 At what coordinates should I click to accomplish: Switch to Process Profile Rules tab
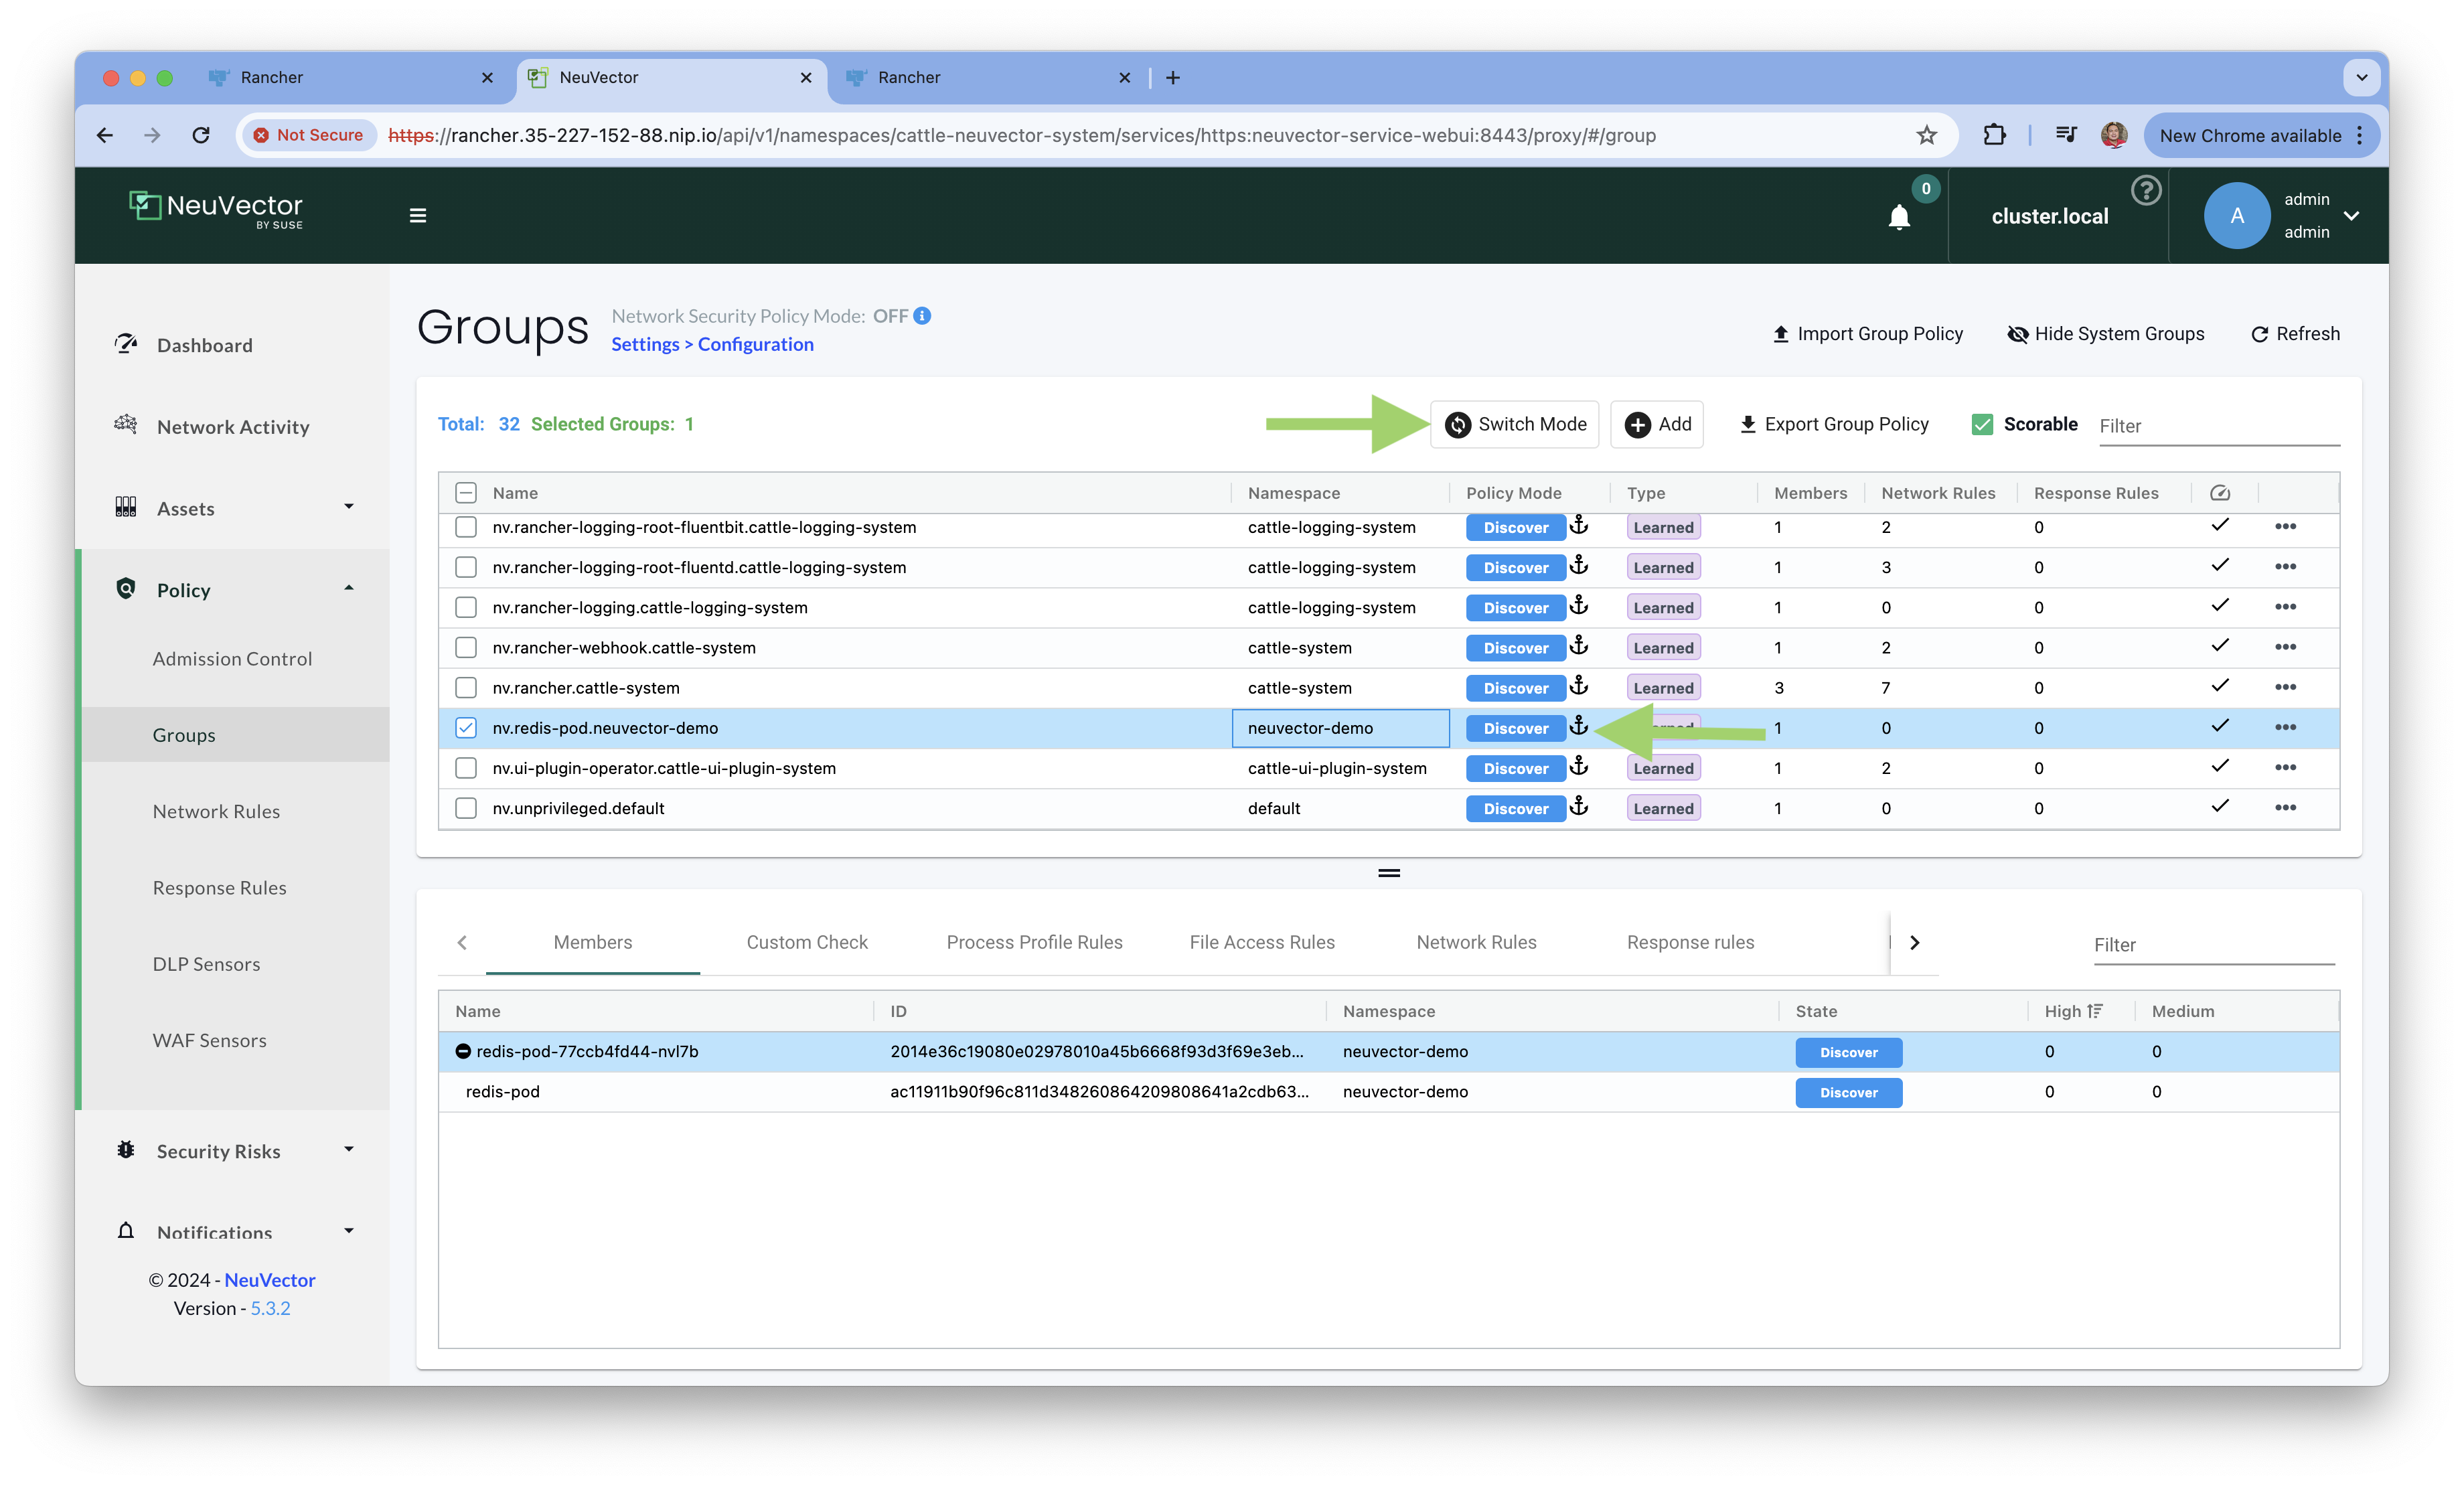coord(1034,942)
